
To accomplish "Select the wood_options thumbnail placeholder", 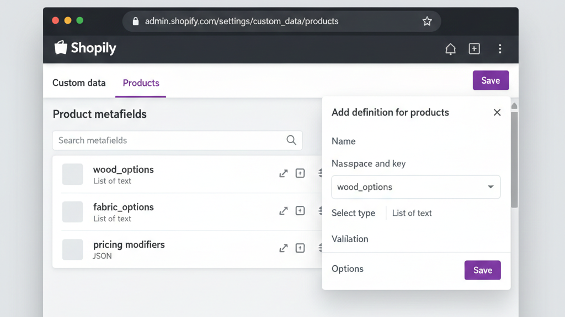I will (x=72, y=174).
